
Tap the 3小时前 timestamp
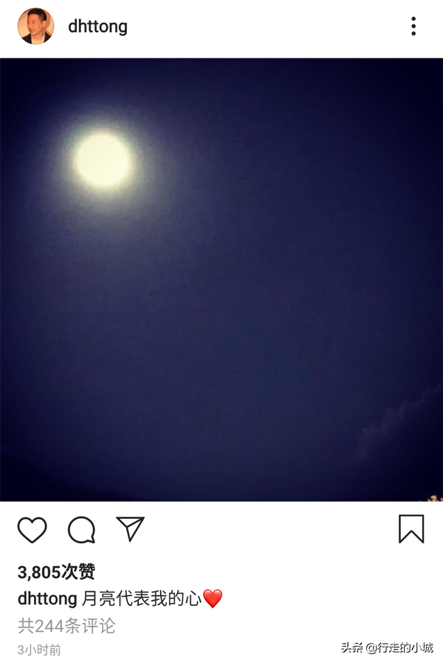pyautogui.click(x=39, y=650)
